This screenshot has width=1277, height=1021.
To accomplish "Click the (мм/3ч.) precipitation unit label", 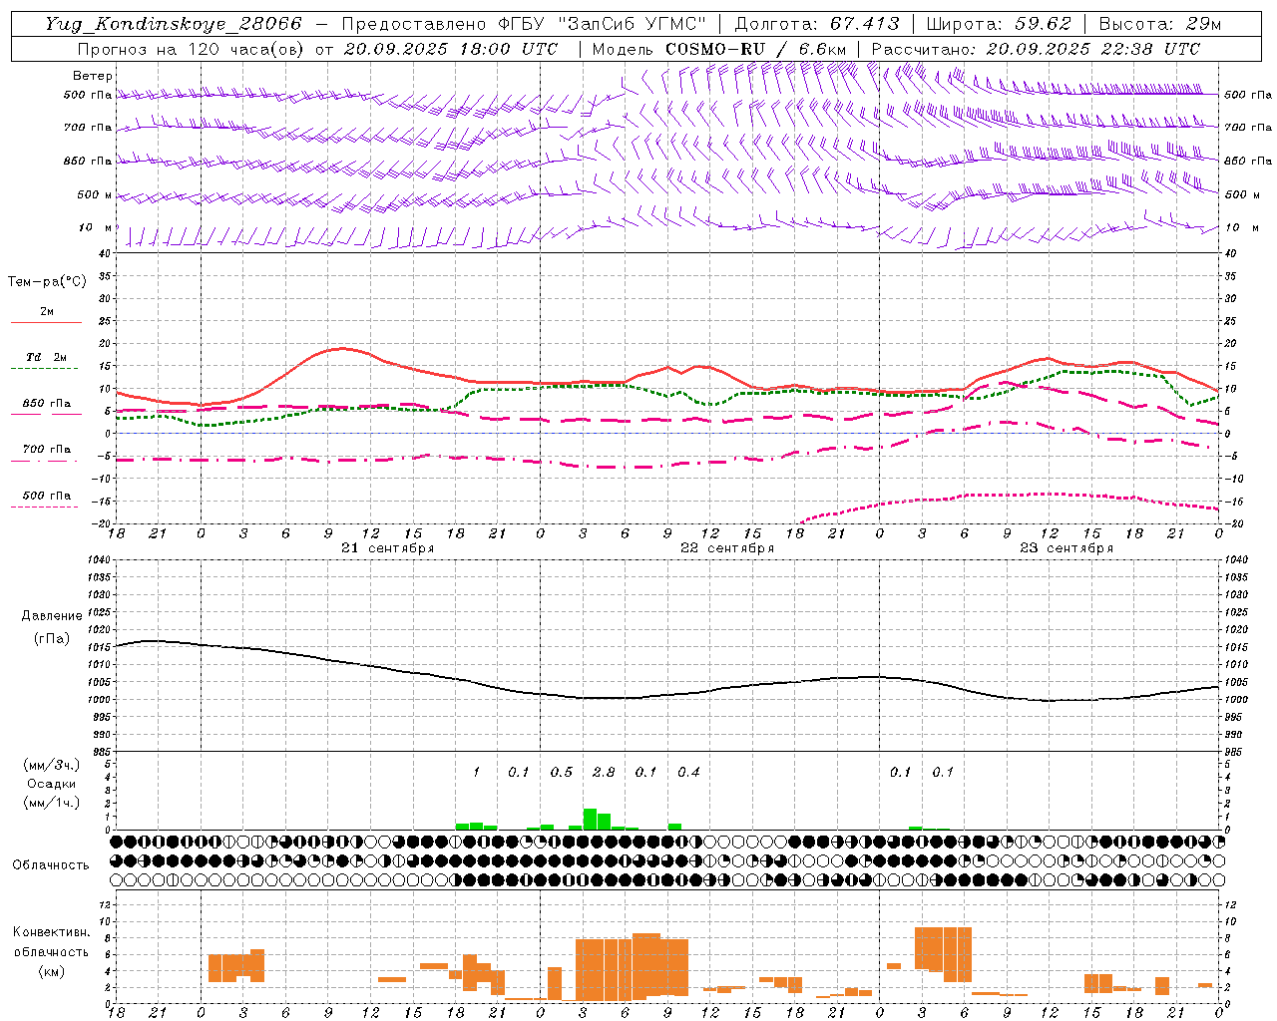I will 53,765.
